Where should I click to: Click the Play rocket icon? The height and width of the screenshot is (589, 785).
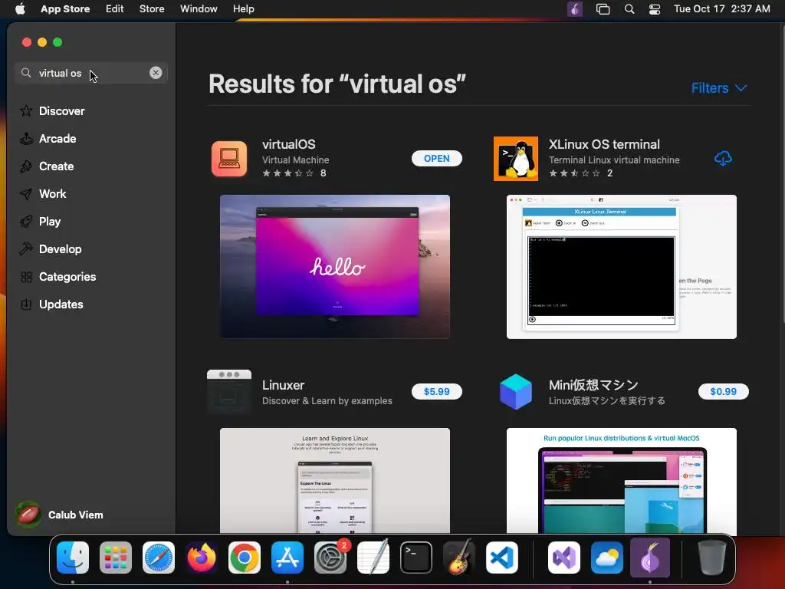(26, 222)
